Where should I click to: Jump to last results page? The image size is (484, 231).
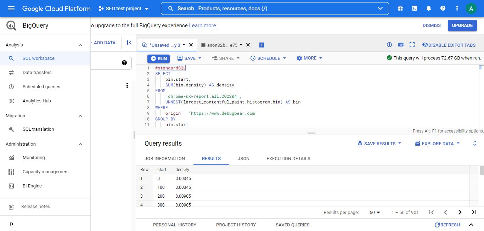coord(474,212)
